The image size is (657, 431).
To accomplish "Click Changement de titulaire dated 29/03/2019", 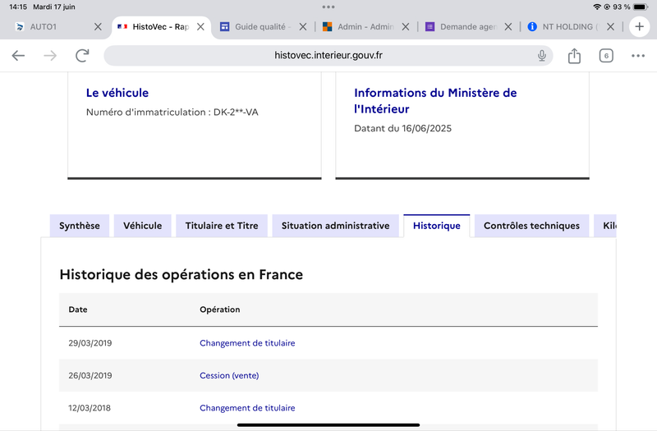I will pos(247,343).
